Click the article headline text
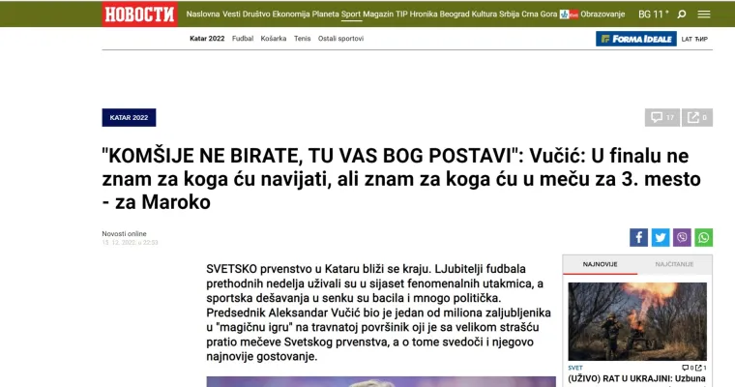Screen dimensions: 735x387 tap(401, 179)
